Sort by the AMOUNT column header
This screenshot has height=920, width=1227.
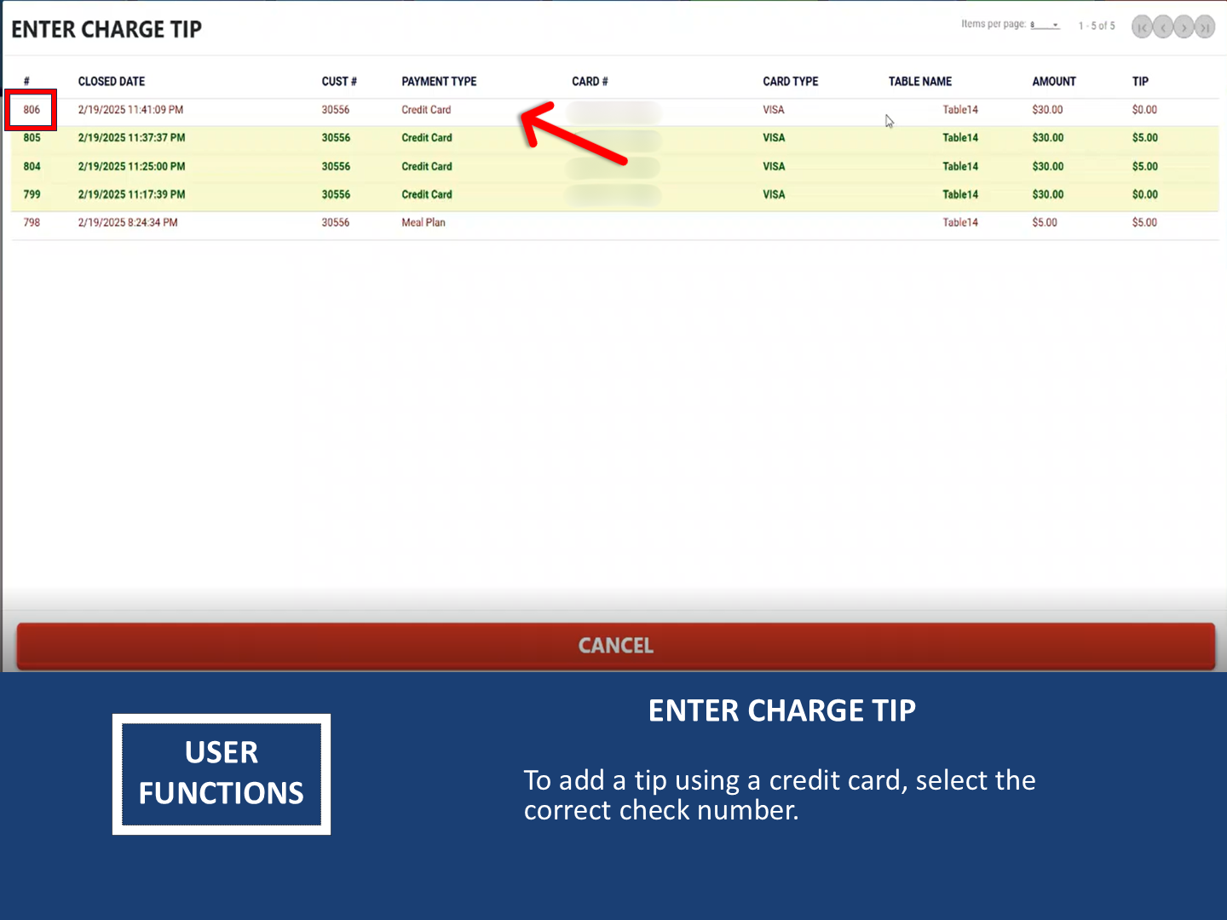[1054, 82]
